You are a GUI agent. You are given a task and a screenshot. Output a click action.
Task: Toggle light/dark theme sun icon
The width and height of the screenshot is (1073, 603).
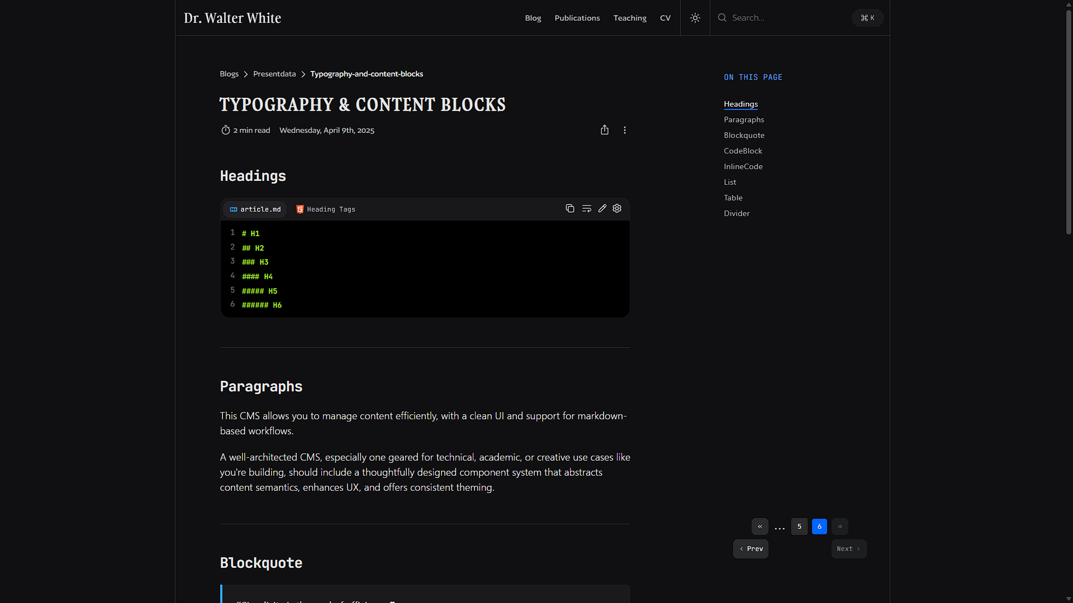[695, 18]
